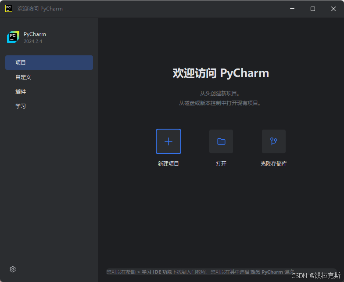The image size is (344, 282).
Task: Minimize the PyCharm welcome window
Action: tap(292, 9)
